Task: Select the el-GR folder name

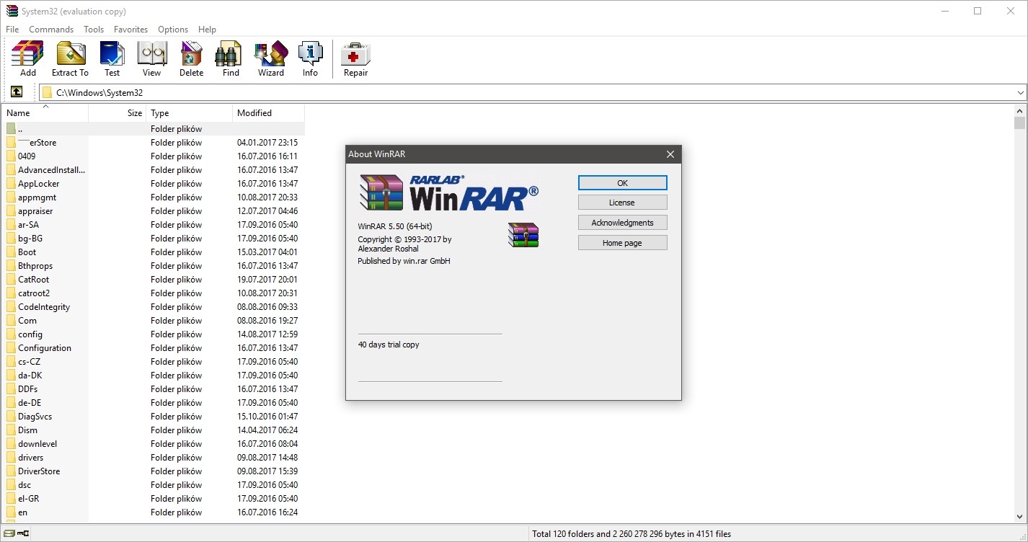Action: [x=29, y=499]
